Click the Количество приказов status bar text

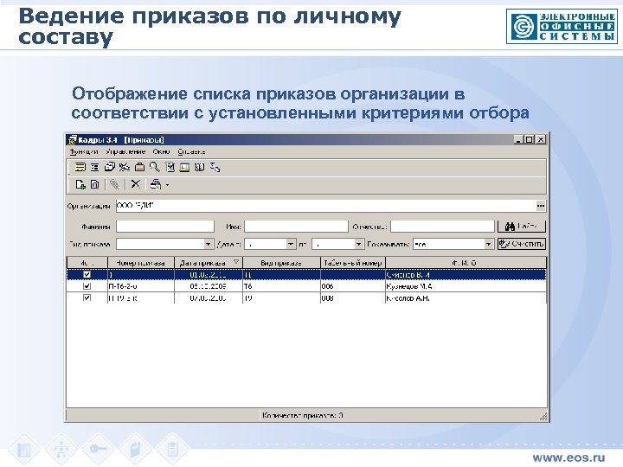pos(303,415)
